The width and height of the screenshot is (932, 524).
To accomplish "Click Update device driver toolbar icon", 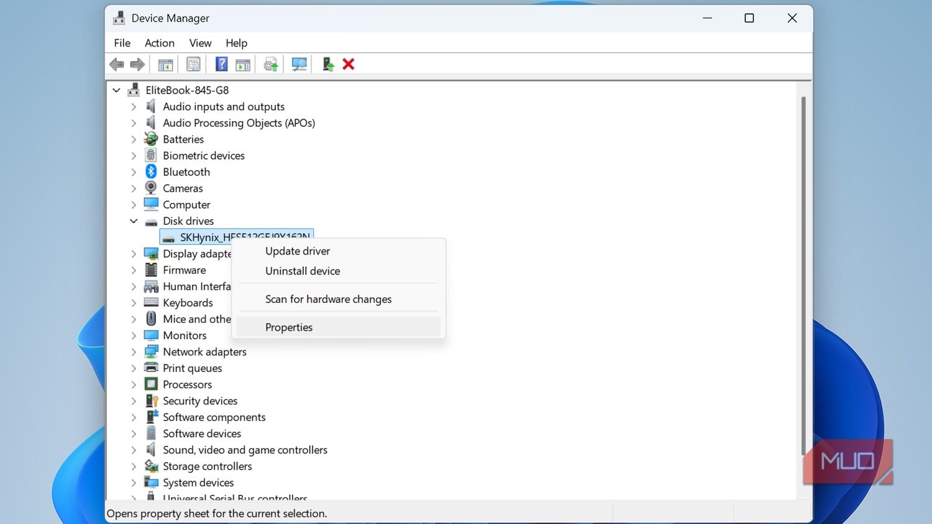I will [x=270, y=64].
